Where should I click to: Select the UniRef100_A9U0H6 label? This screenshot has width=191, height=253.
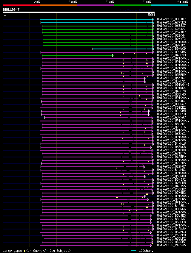pos(171,52)
